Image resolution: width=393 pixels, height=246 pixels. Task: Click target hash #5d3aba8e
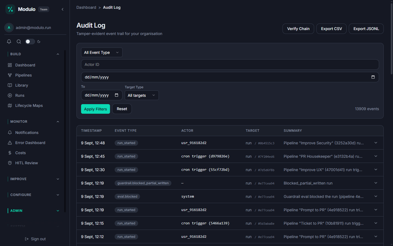(x=266, y=224)
